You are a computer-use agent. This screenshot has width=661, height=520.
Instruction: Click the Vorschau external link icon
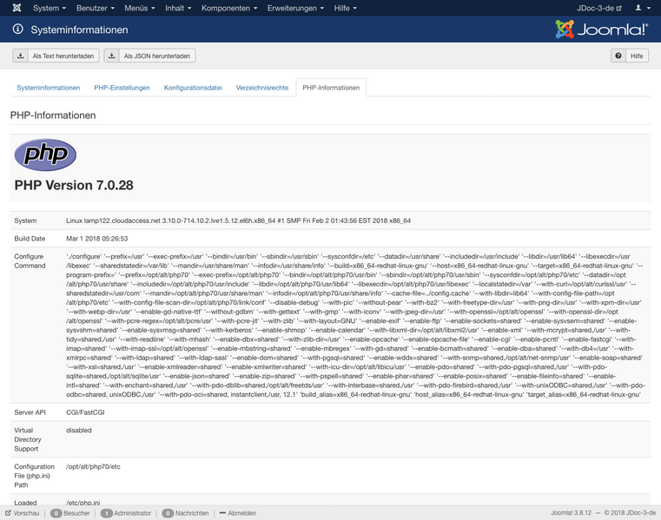click(8, 513)
